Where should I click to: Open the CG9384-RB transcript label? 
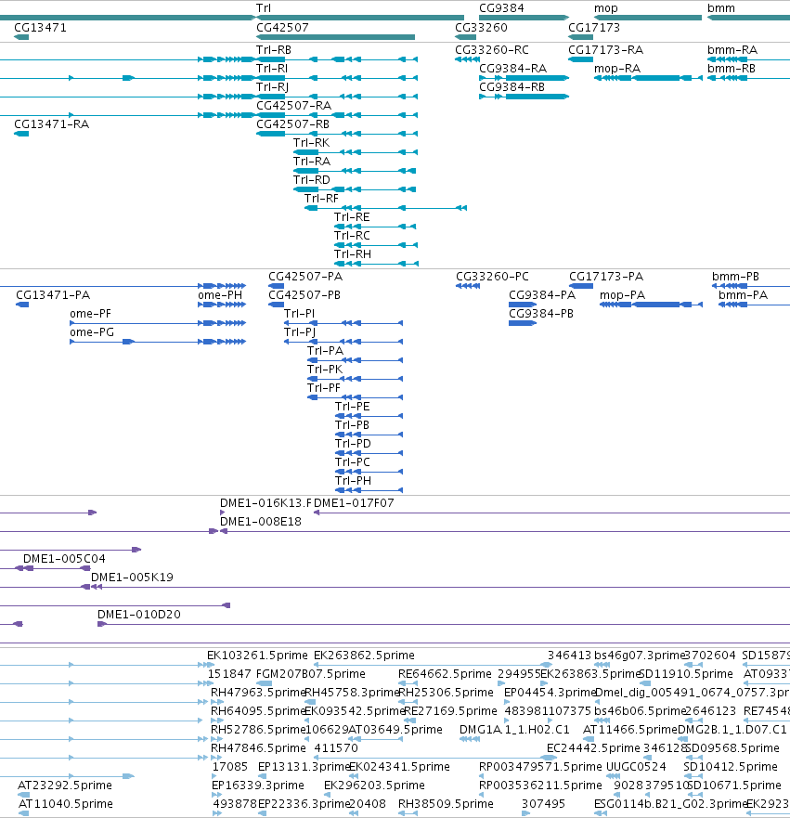[512, 87]
